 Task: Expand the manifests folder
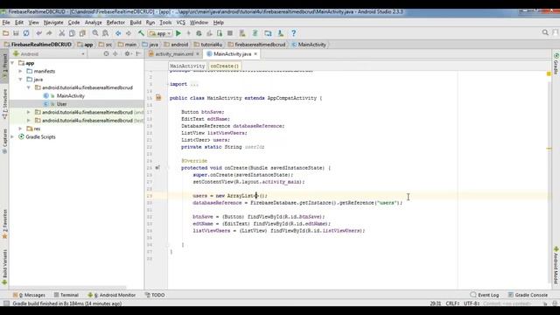pos(20,71)
